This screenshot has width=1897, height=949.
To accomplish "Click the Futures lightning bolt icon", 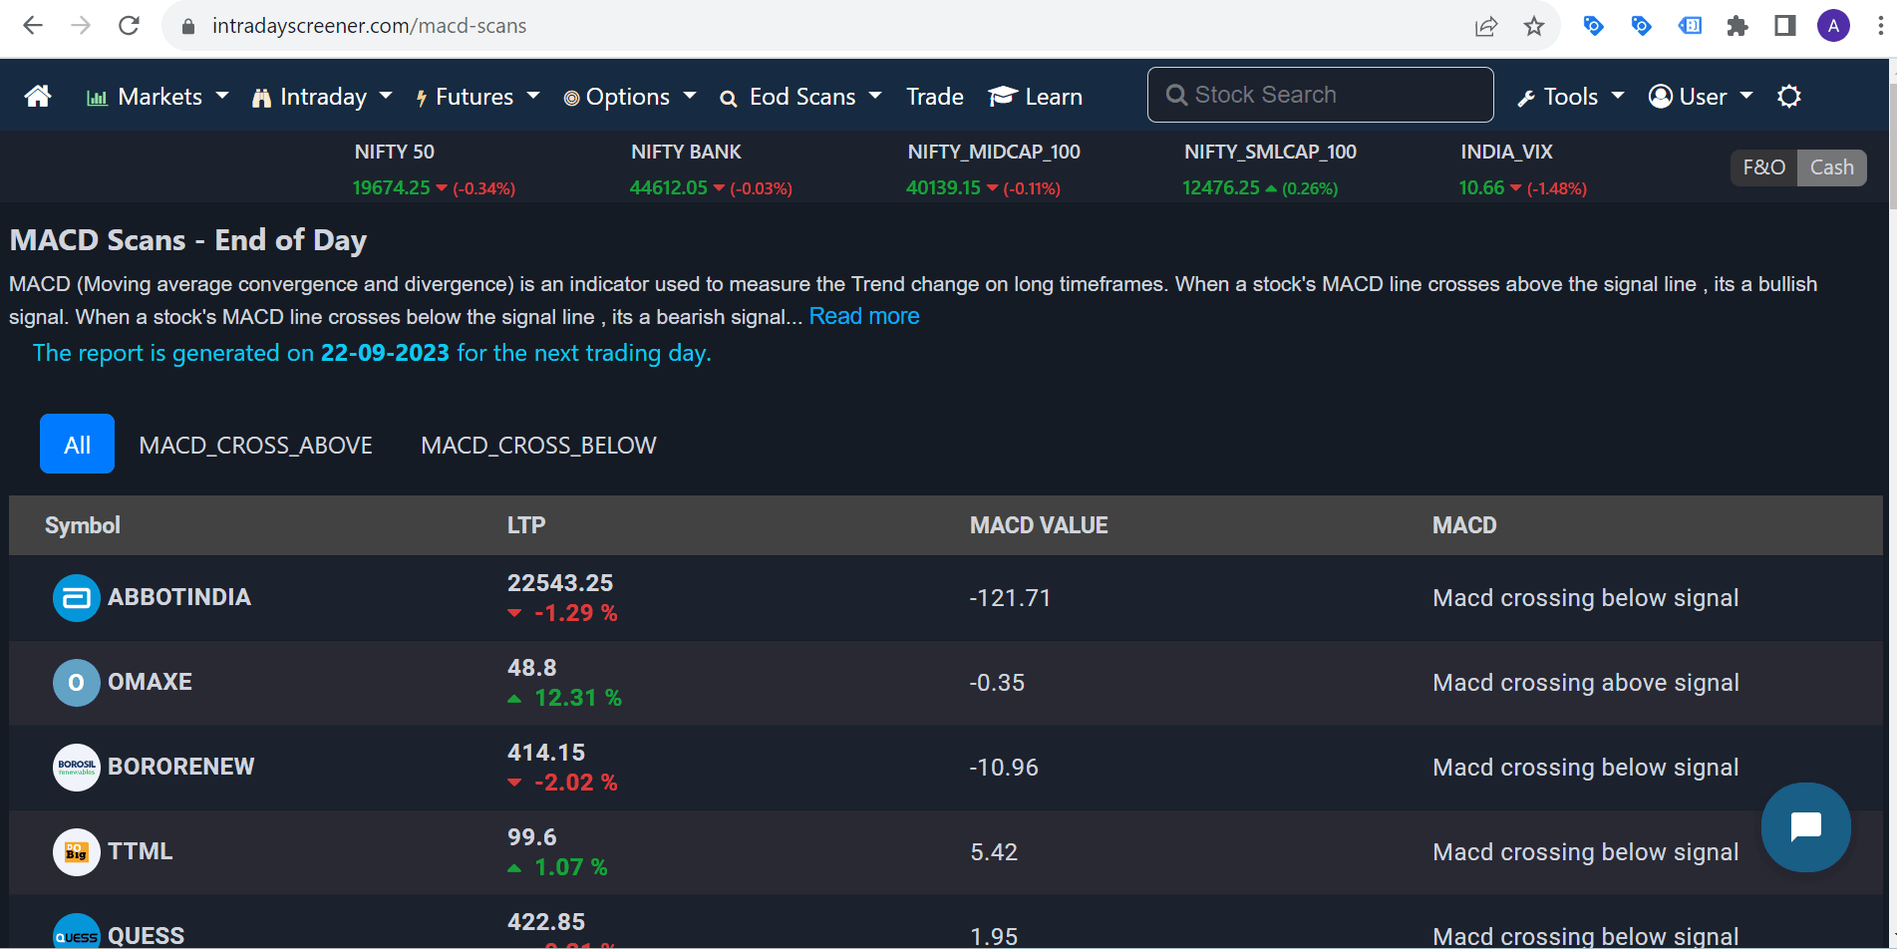I will [422, 96].
